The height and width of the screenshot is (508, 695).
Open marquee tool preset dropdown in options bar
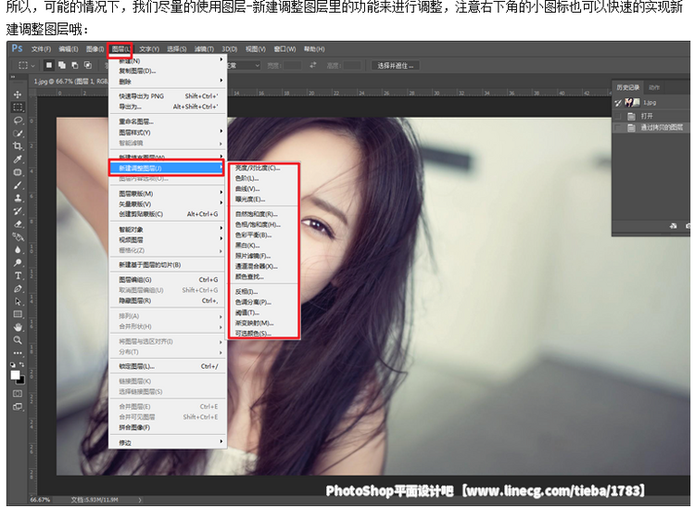pos(27,65)
